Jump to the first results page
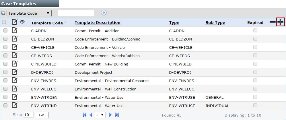The height and width of the screenshot is (120, 286). (84, 115)
